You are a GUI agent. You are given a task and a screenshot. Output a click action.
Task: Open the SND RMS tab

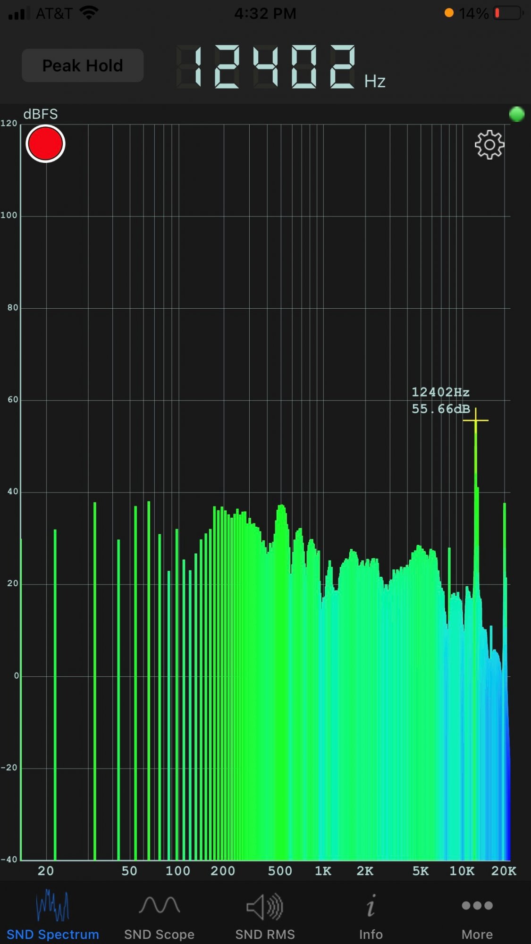pyautogui.click(x=265, y=915)
